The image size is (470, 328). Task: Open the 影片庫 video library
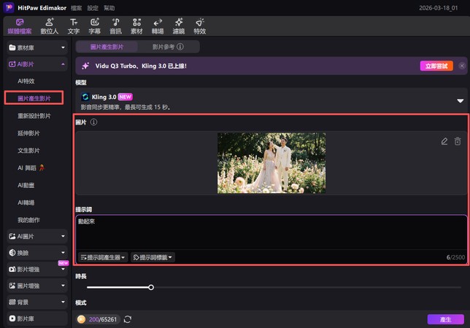pyautogui.click(x=37, y=319)
